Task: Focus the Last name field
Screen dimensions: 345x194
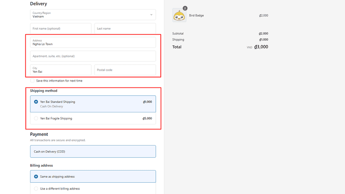Action: 125,29
